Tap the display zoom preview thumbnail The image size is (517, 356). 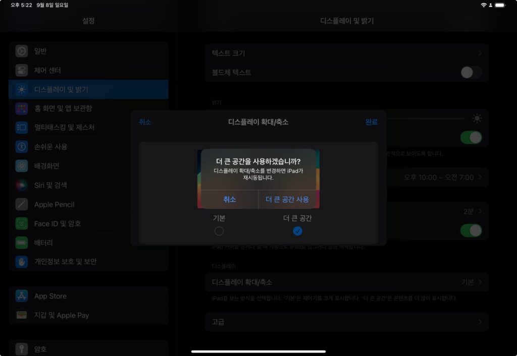click(258, 179)
